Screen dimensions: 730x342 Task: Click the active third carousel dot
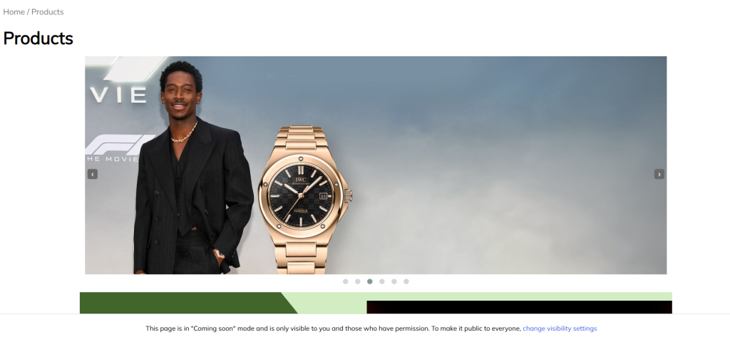370,281
